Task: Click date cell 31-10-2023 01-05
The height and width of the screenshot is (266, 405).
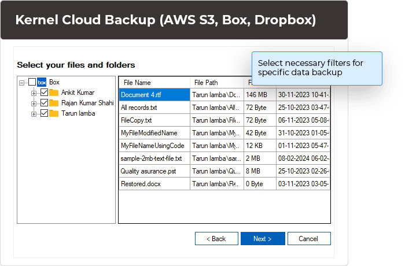Action: tap(303, 133)
